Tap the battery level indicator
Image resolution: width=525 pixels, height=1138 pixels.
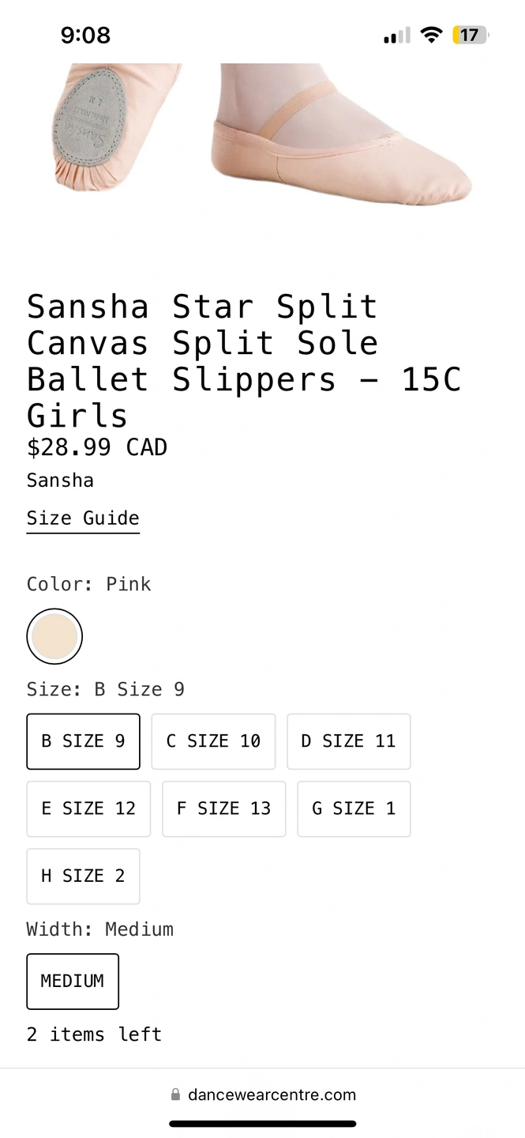point(470,35)
